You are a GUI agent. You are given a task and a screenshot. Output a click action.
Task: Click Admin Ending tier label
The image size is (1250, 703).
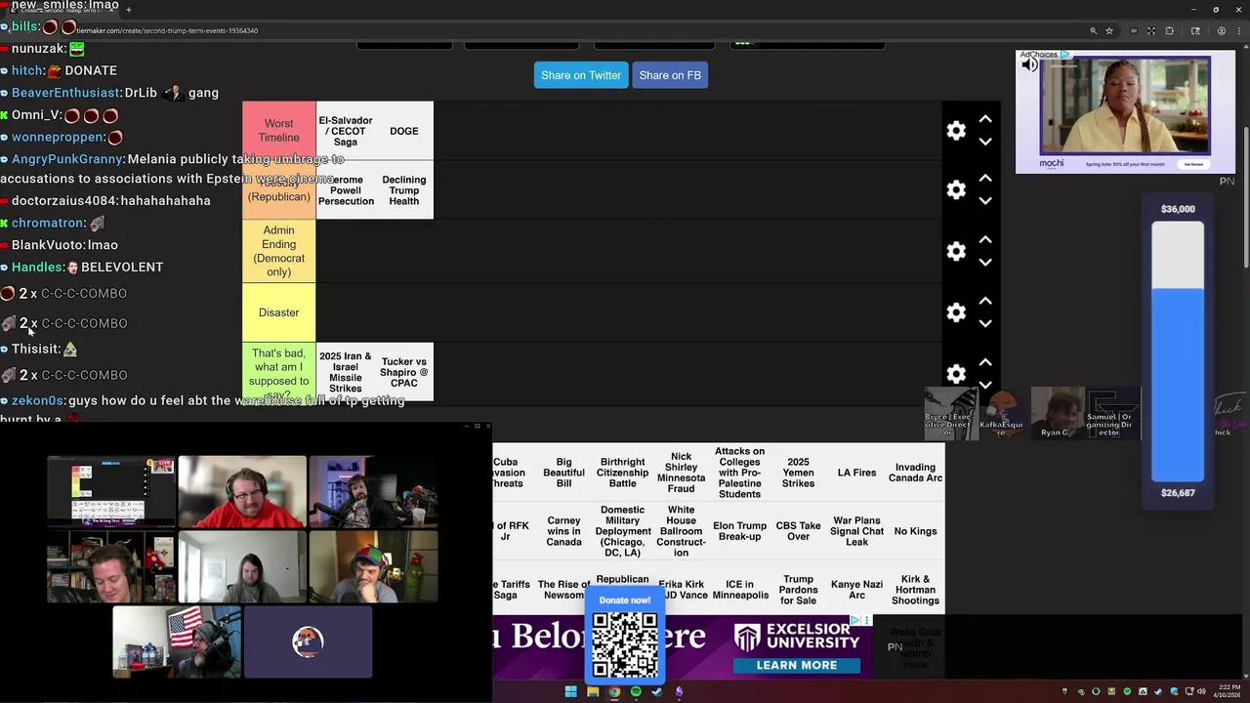coord(278,251)
